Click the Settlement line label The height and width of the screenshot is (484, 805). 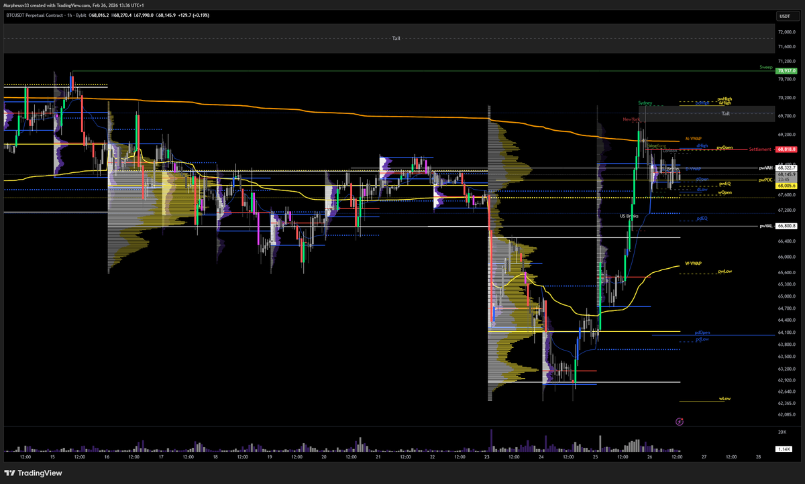click(x=760, y=149)
